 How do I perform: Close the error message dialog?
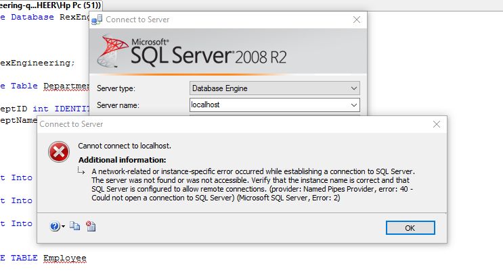coord(436,124)
